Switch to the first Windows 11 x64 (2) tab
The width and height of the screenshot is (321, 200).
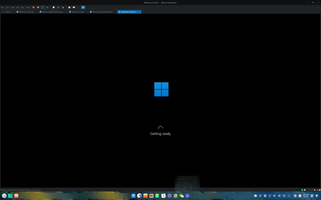(x=25, y=12)
